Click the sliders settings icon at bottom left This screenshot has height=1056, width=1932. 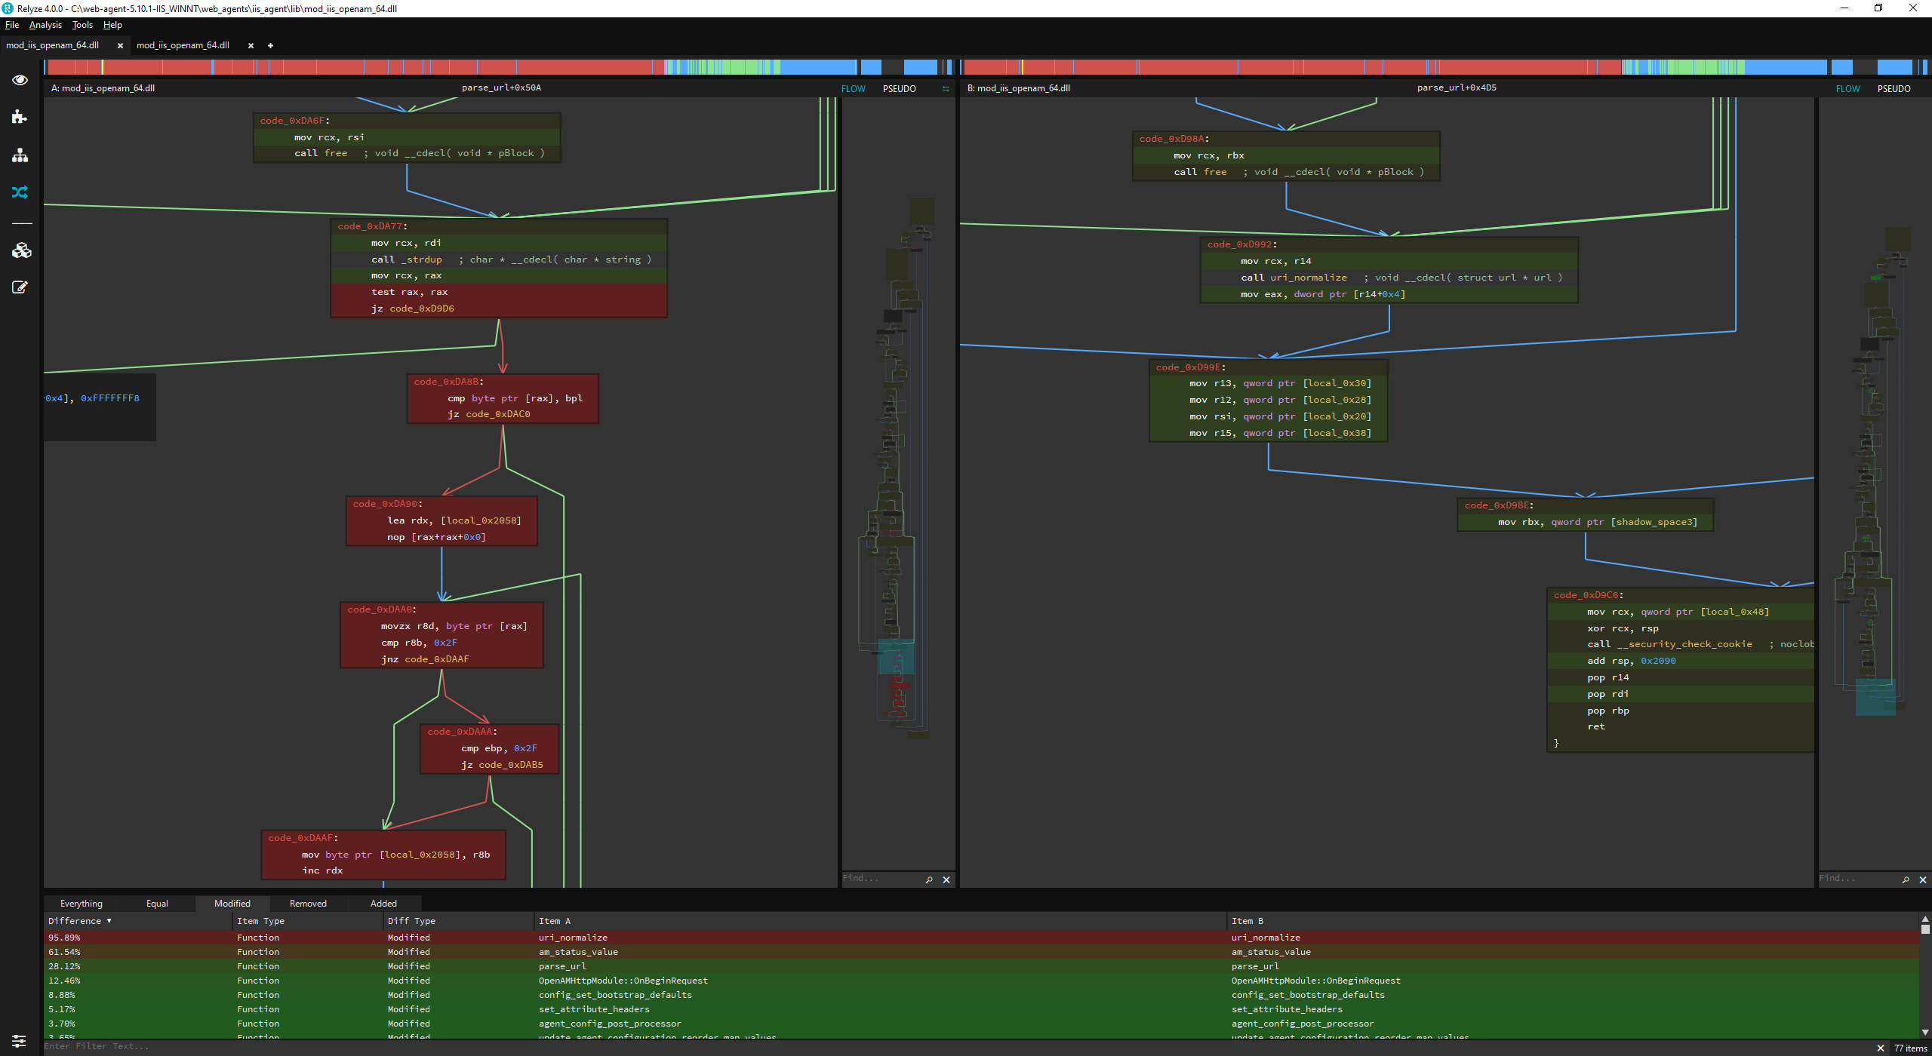click(20, 1041)
